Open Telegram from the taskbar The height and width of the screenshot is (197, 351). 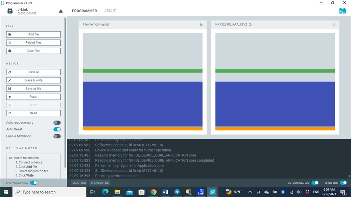(177, 192)
